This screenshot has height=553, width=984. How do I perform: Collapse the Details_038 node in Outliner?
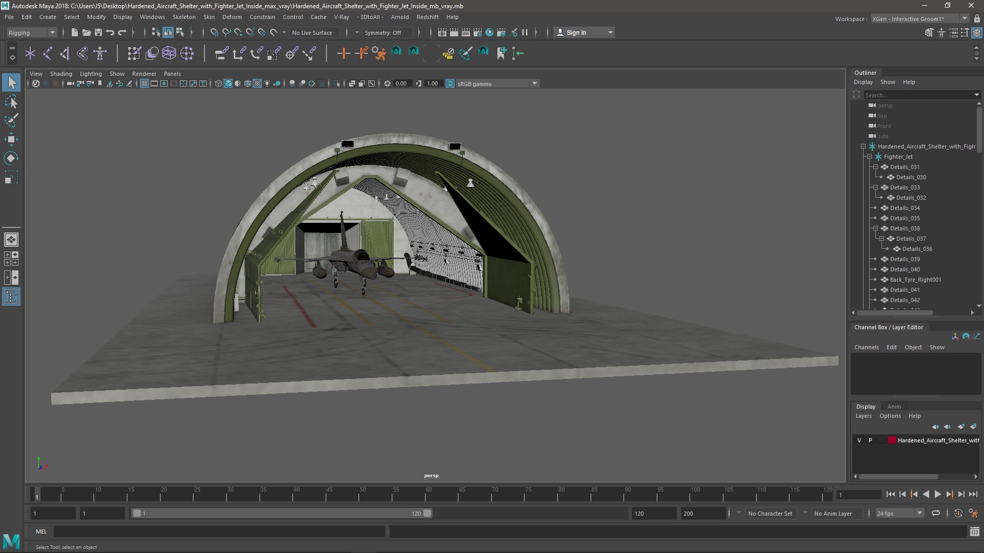point(875,228)
